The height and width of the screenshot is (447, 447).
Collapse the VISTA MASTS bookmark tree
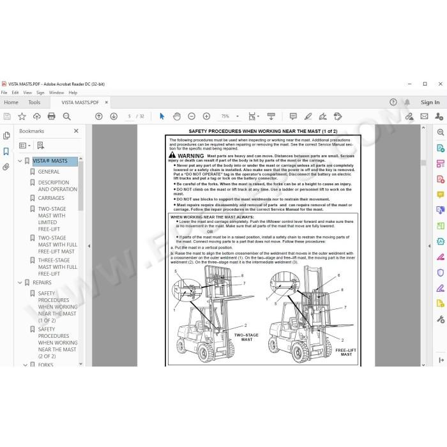(20, 161)
